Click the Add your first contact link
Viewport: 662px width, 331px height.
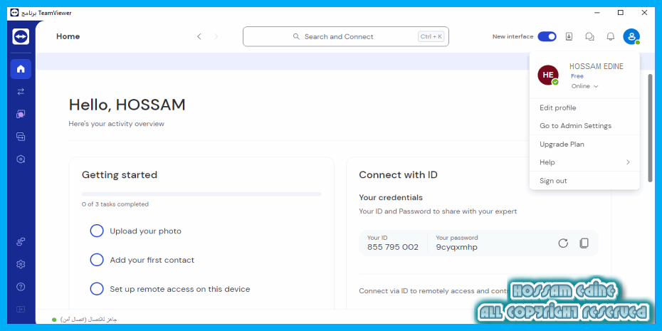152,260
